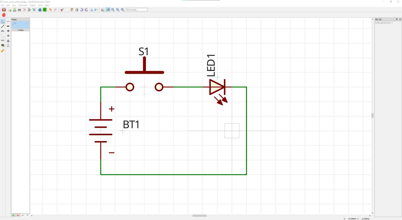The image size is (402, 220).
Task: Click the Undo arrow icon
Action: (x=50, y=10)
